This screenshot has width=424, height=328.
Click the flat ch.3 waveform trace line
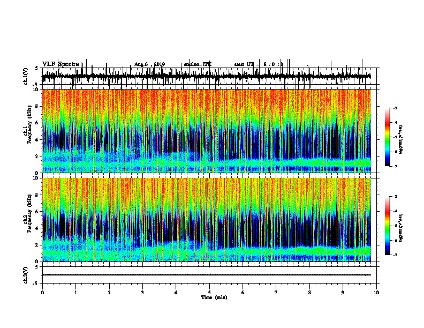(206, 275)
